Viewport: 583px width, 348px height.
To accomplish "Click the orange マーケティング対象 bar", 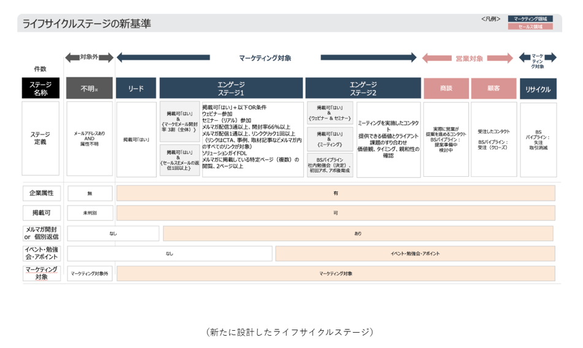I will point(336,274).
